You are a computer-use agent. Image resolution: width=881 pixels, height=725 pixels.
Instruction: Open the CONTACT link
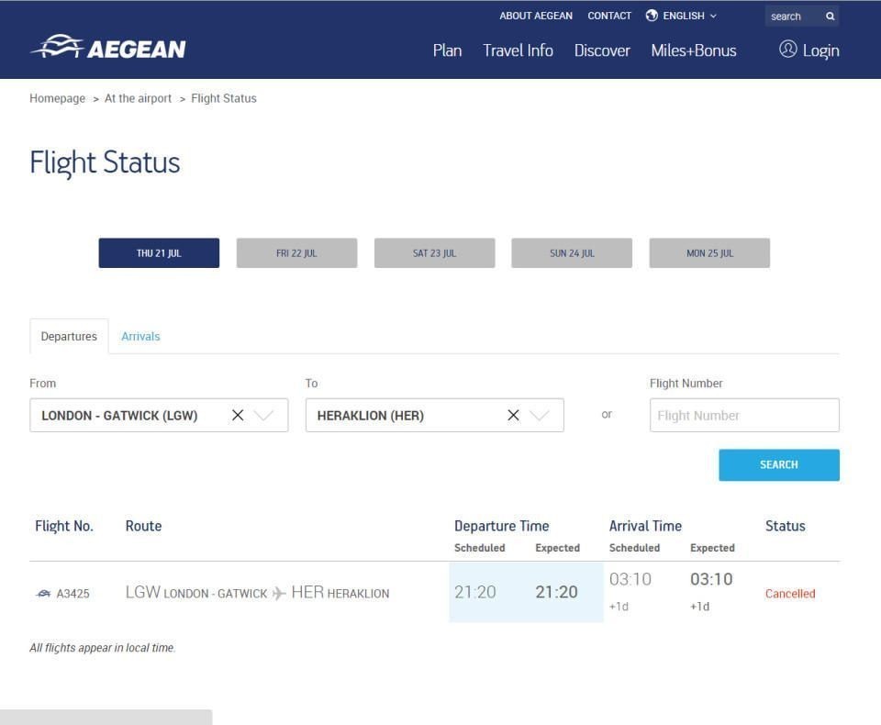pyautogui.click(x=609, y=16)
